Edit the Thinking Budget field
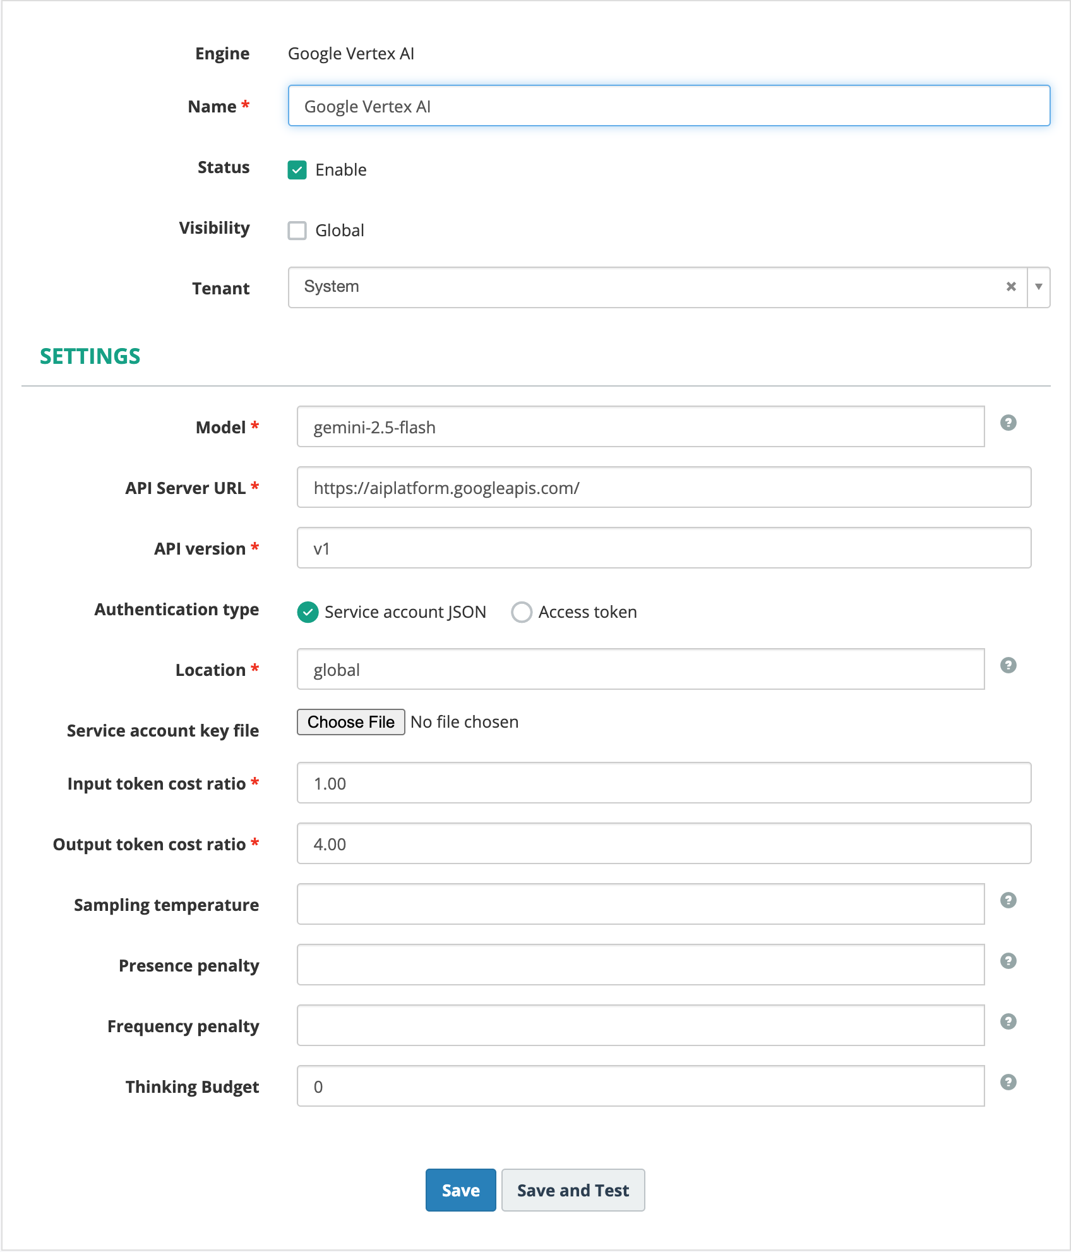The width and height of the screenshot is (1071, 1252). [641, 1086]
